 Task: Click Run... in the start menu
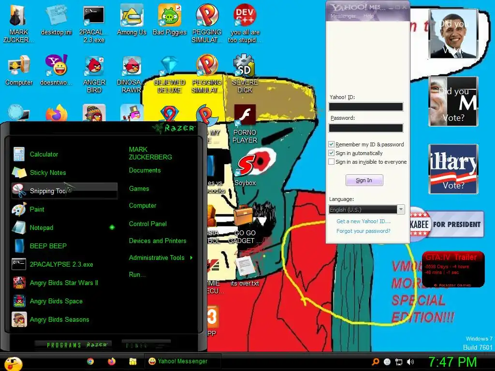click(137, 274)
